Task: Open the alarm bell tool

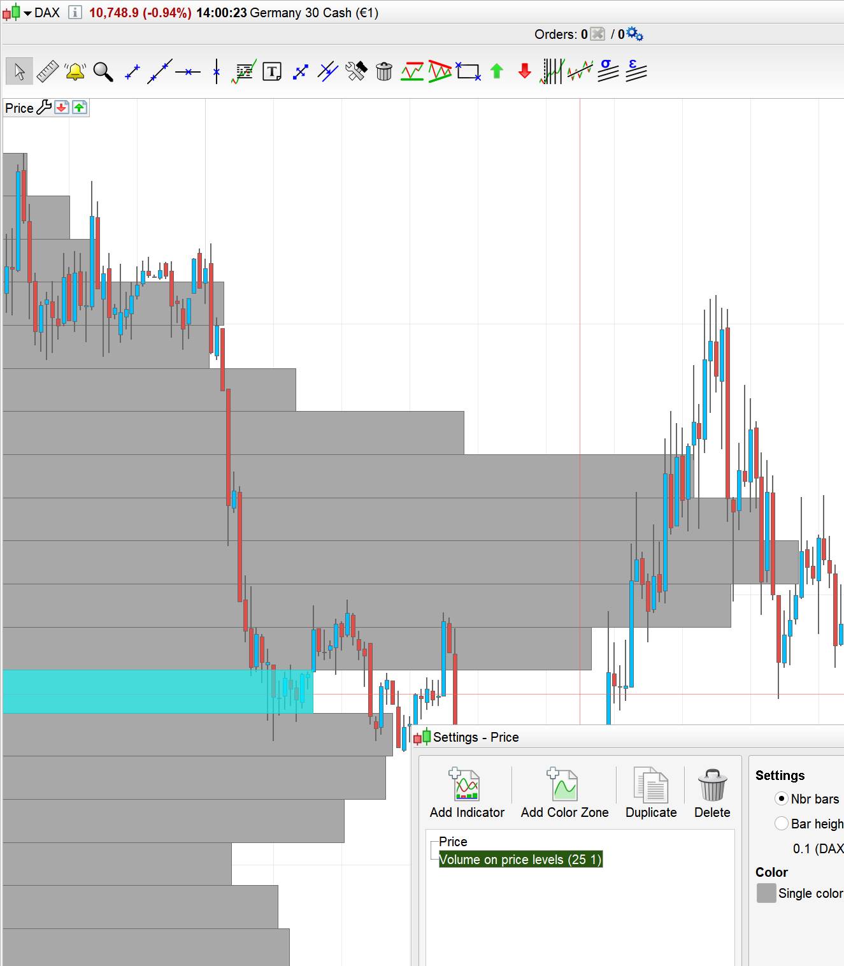Action: pos(74,71)
